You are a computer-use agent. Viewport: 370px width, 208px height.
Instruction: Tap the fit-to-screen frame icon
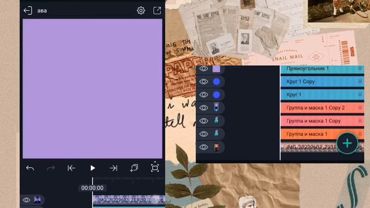(155, 168)
